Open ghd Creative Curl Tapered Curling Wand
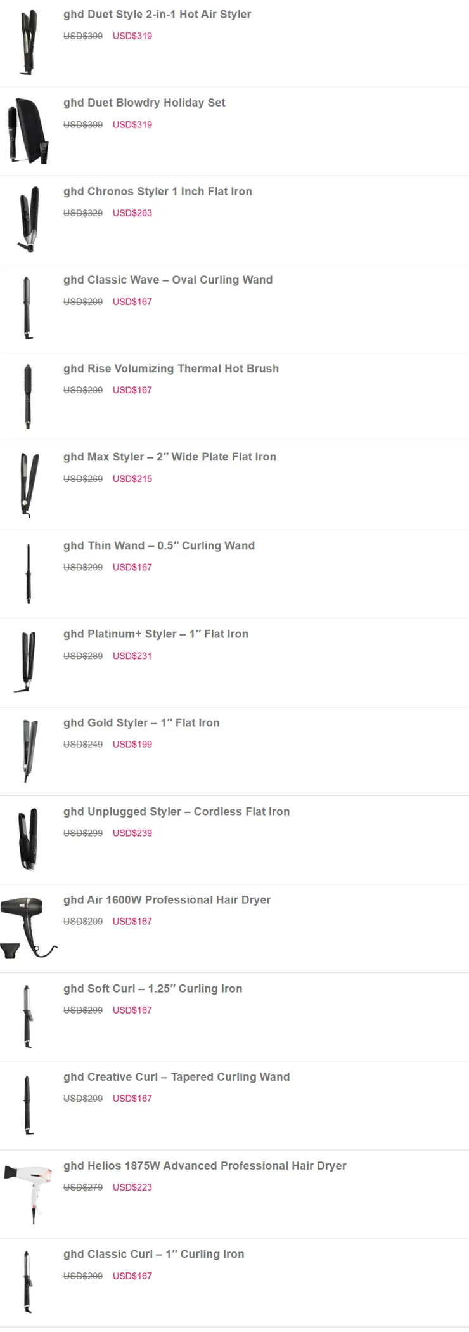469x1332 pixels. pos(176,1077)
